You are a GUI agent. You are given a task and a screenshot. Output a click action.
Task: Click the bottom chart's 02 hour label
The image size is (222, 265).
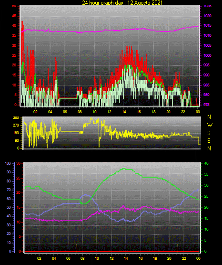(x=39, y=258)
